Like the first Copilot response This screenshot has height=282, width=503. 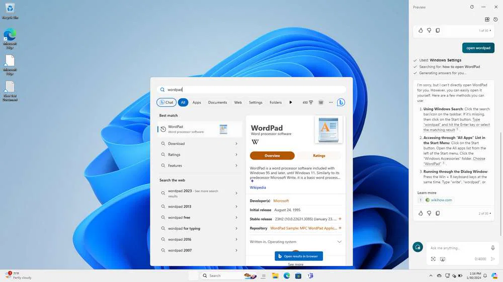[x=421, y=31]
